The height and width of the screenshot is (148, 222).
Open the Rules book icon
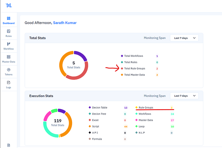[x=8, y=31]
